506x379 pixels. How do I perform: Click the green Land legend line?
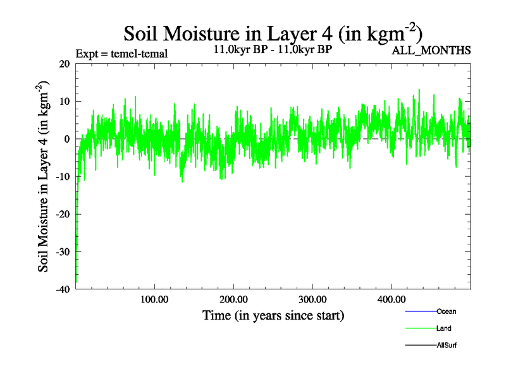[x=420, y=328]
